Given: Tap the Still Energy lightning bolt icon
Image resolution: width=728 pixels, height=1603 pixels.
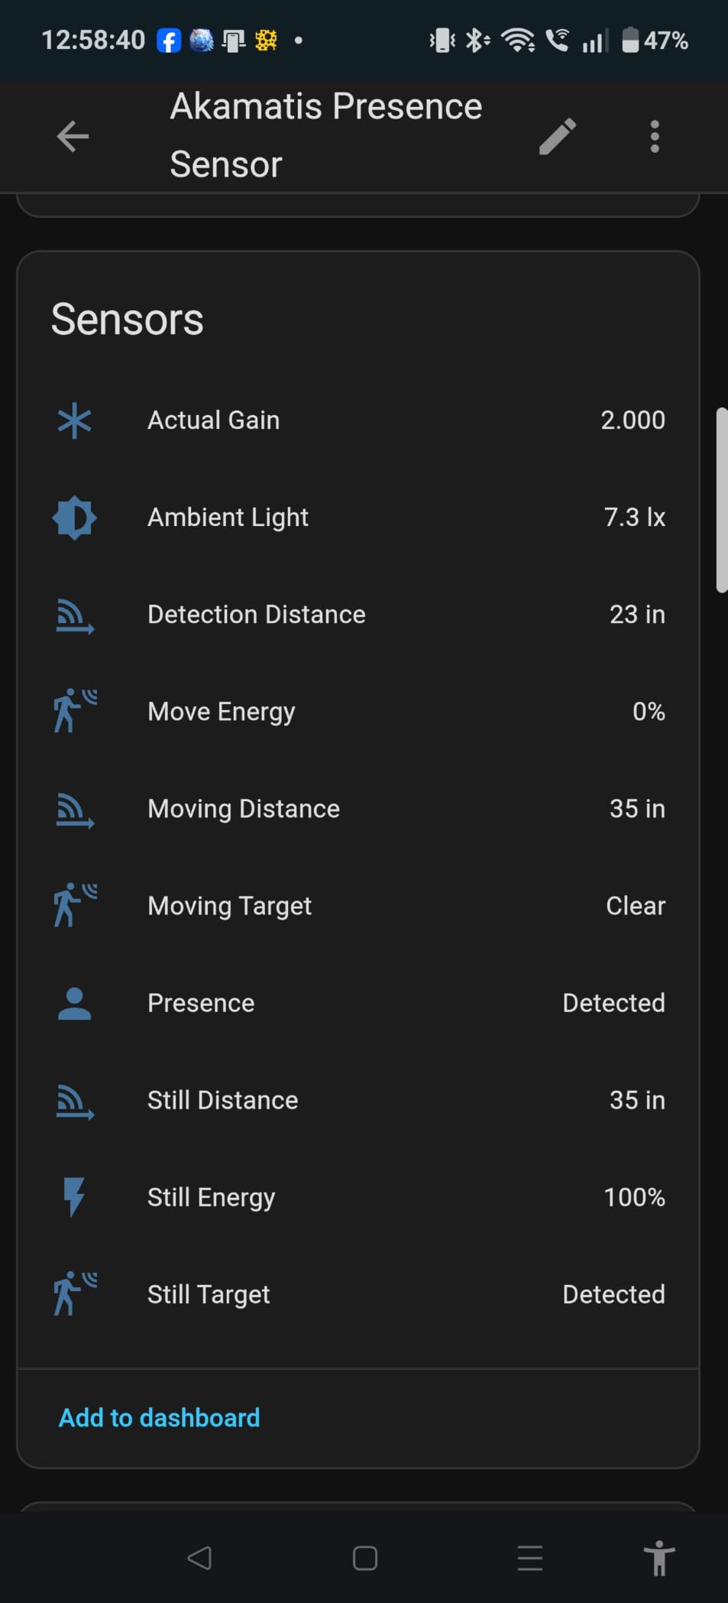Looking at the screenshot, I should tap(74, 1197).
